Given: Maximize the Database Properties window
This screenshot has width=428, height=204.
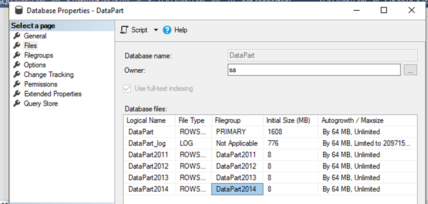Looking at the screenshot, I should 384,10.
